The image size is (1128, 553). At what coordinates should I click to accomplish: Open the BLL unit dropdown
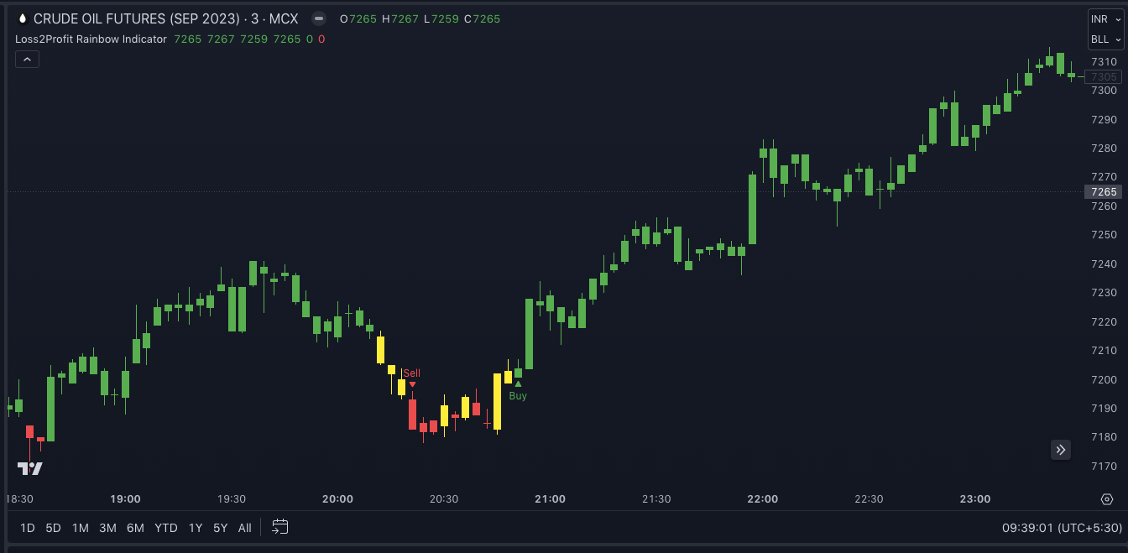coord(1105,39)
